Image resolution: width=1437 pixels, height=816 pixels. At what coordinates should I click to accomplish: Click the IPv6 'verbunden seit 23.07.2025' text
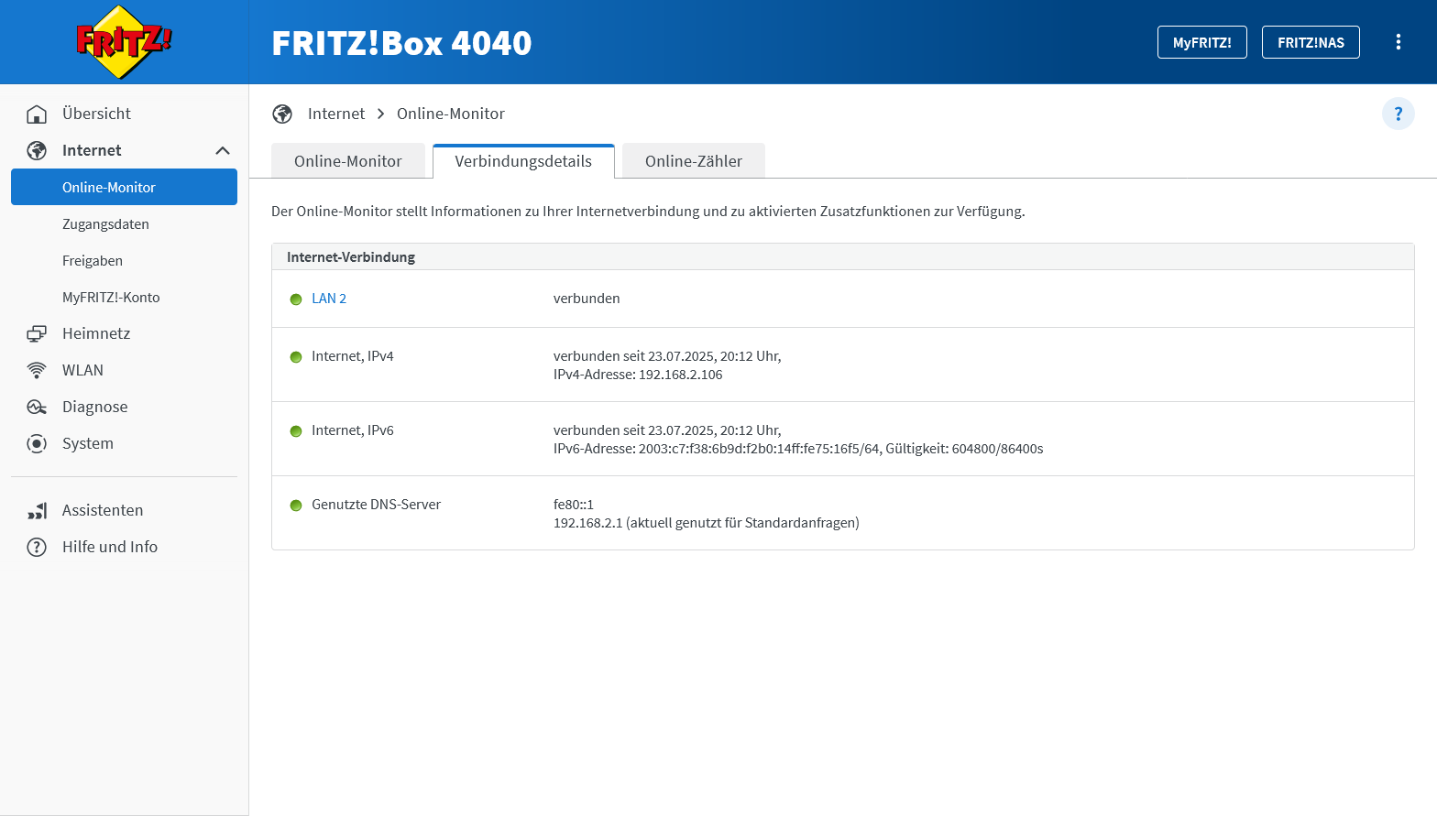point(667,430)
